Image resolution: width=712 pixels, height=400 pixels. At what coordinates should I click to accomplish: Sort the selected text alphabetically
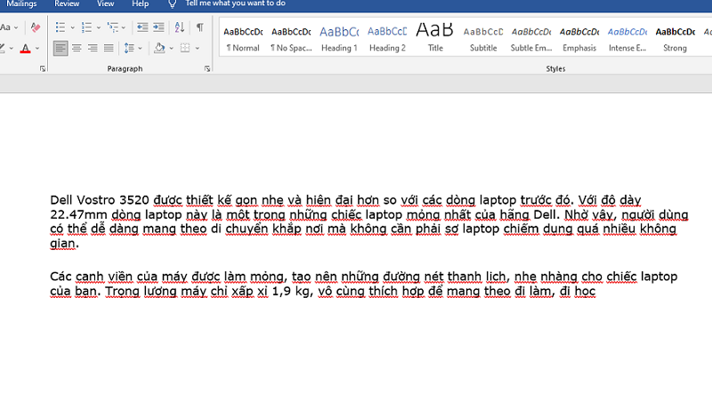[179, 28]
